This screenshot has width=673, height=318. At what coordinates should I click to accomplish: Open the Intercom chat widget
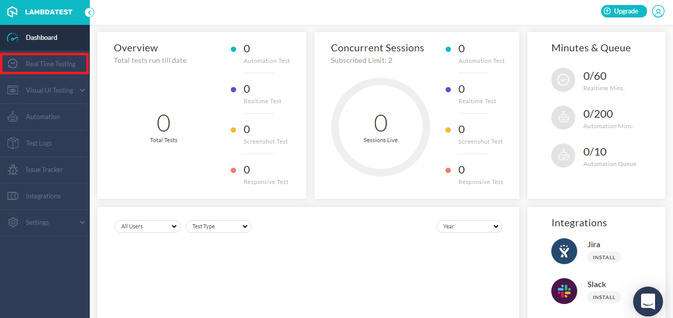point(648,301)
